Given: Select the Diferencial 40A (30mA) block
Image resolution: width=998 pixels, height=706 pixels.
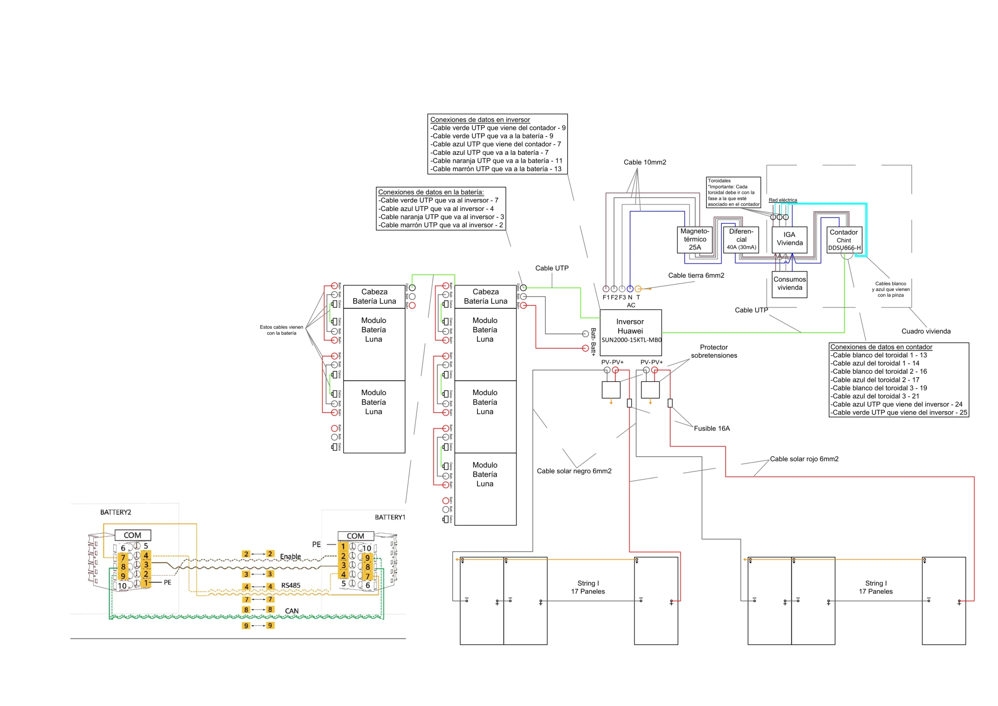Looking at the screenshot, I should (x=741, y=239).
